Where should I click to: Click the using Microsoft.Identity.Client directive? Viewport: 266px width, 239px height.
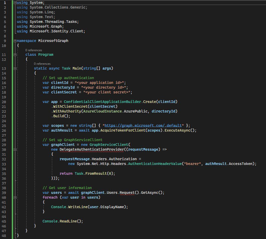tap(51, 31)
